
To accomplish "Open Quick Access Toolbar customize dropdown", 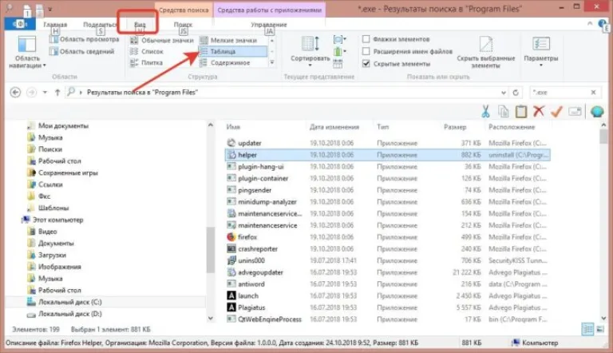I will pyautogui.click(x=50, y=9).
